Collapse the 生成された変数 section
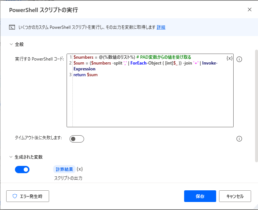 pos(11,157)
